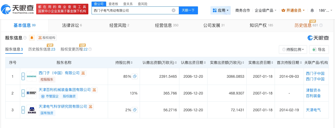The width and height of the screenshot is (335, 128).
Task: Open the 津智资本 related product link
Action: (313, 90)
